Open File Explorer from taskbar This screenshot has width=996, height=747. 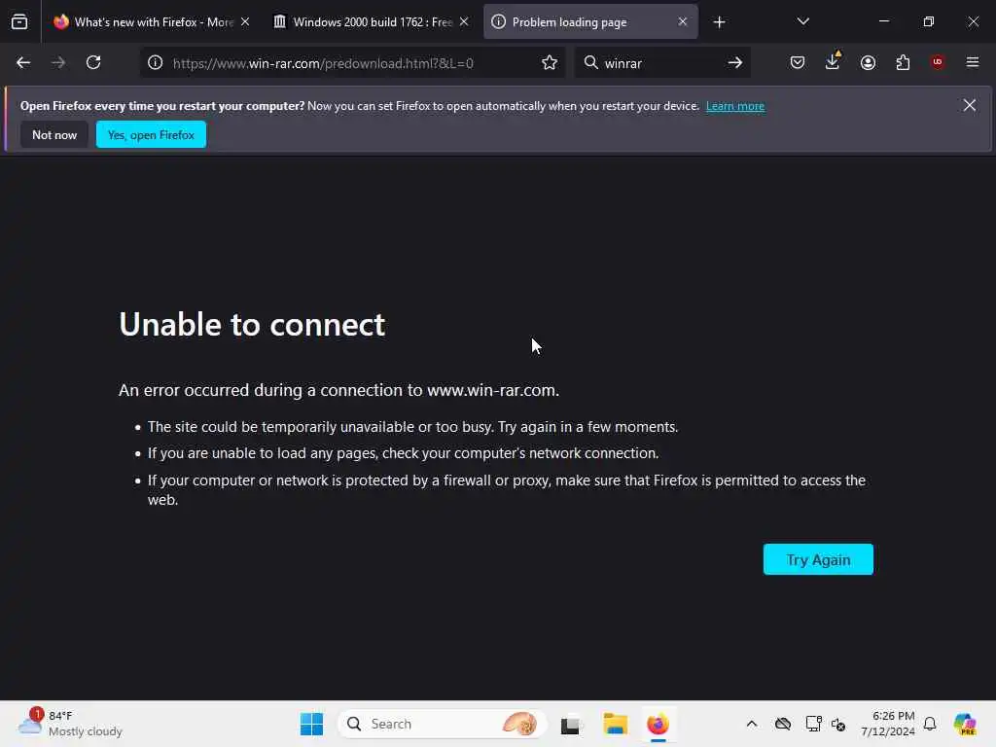pos(615,724)
